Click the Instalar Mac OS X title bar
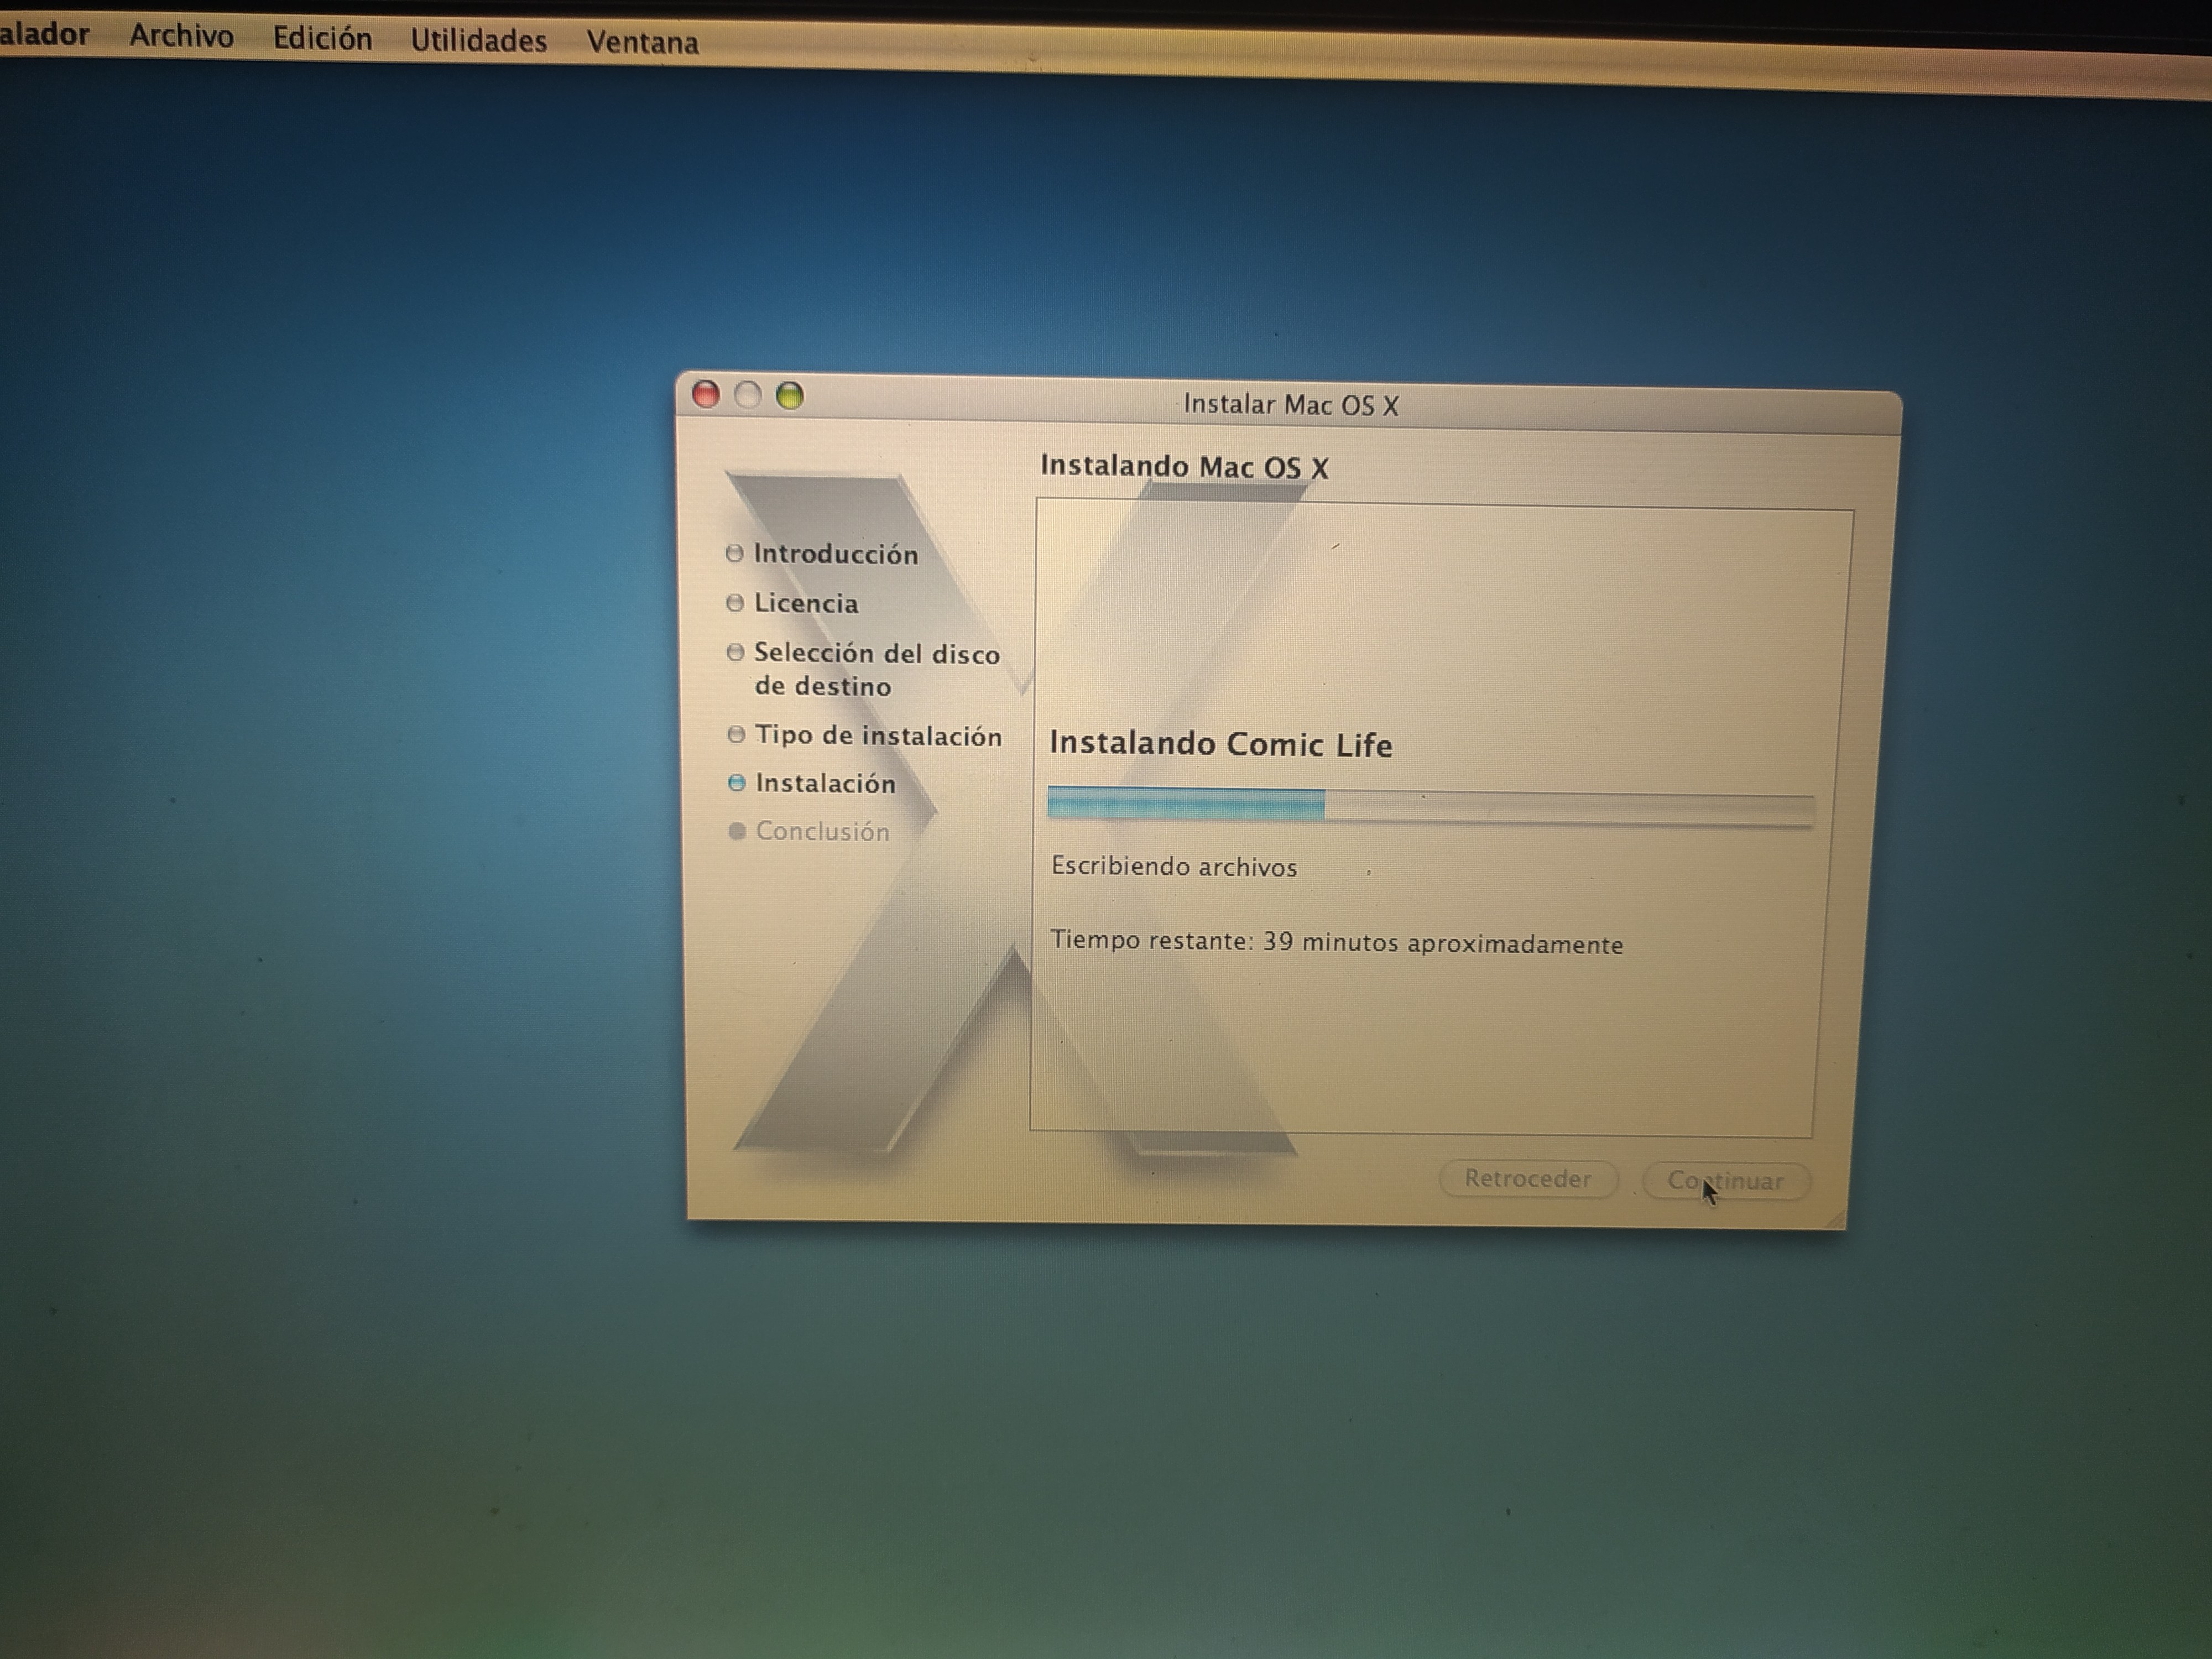The image size is (2212, 1659). click(x=1290, y=405)
